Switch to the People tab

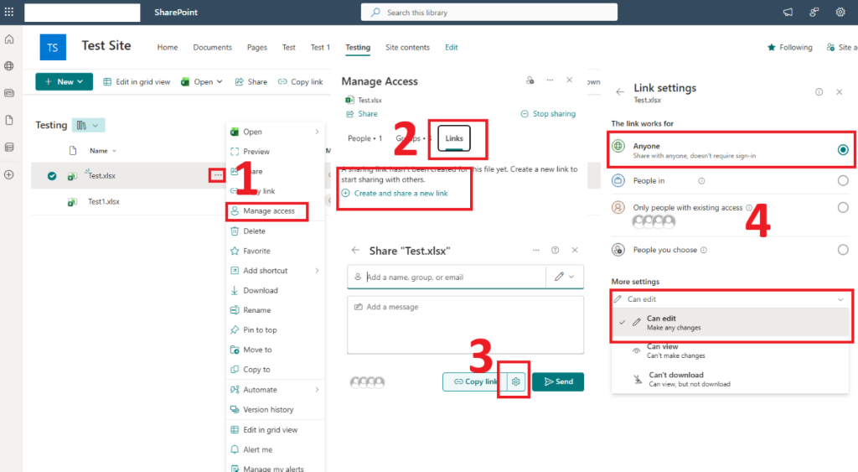[x=365, y=138]
